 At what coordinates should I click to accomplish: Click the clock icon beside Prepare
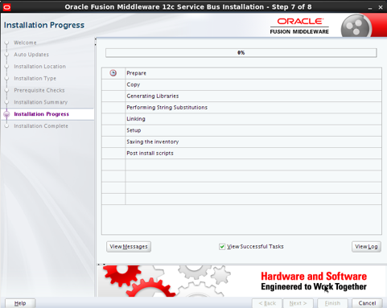pos(113,73)
